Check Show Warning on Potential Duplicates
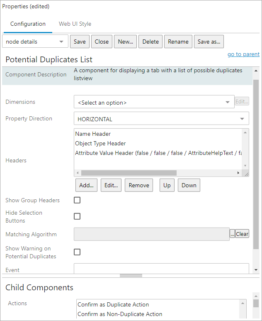This screenshot has width=262, height=321. tap(77, 252)
